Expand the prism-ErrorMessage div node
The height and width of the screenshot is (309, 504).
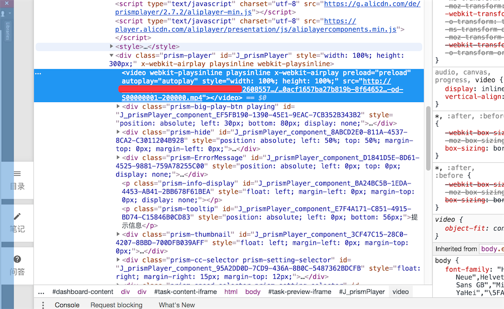click(118, 158)
